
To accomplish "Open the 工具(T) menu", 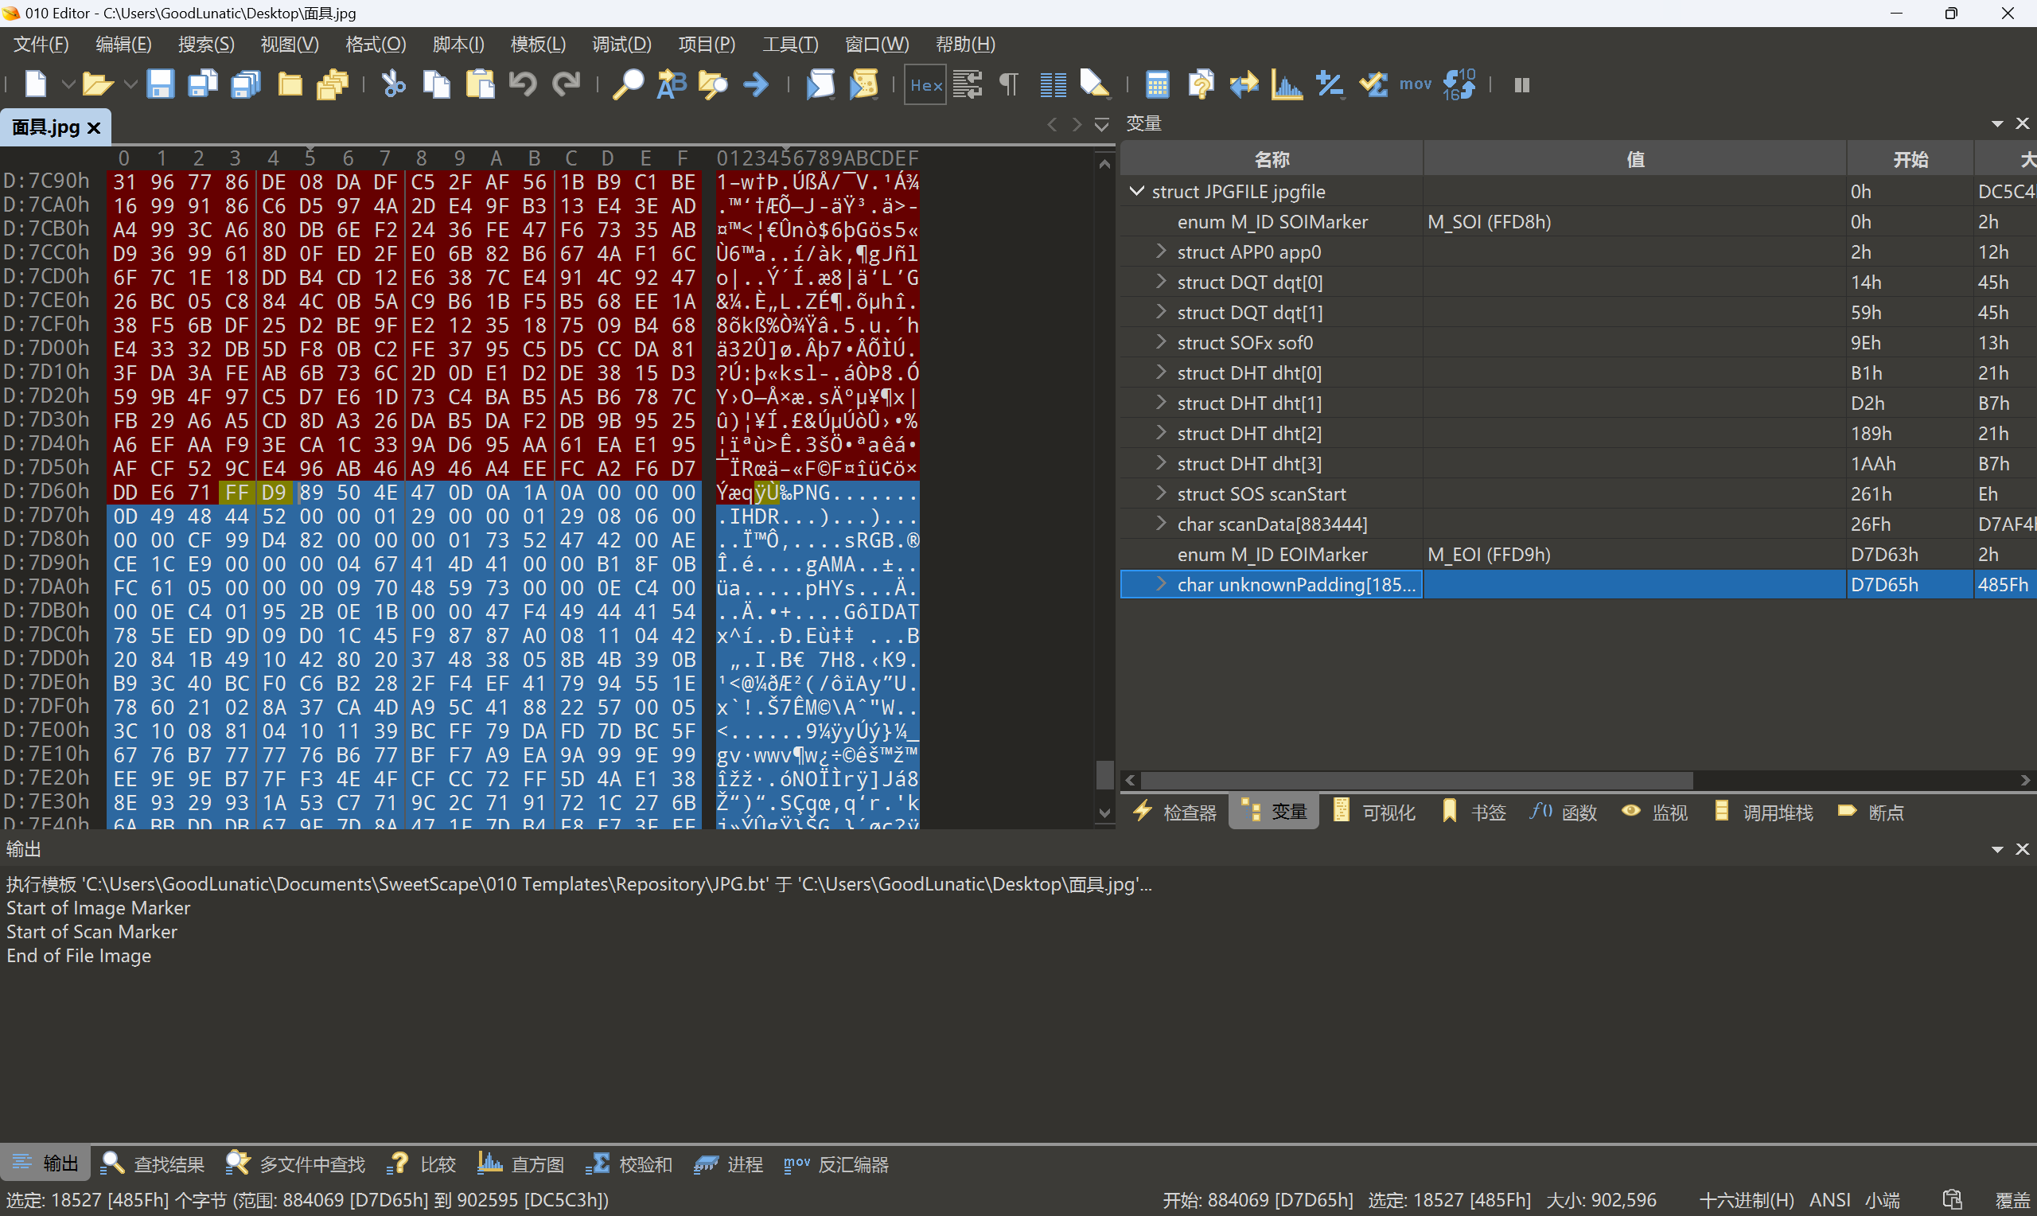I will click(x=790, y=45).
